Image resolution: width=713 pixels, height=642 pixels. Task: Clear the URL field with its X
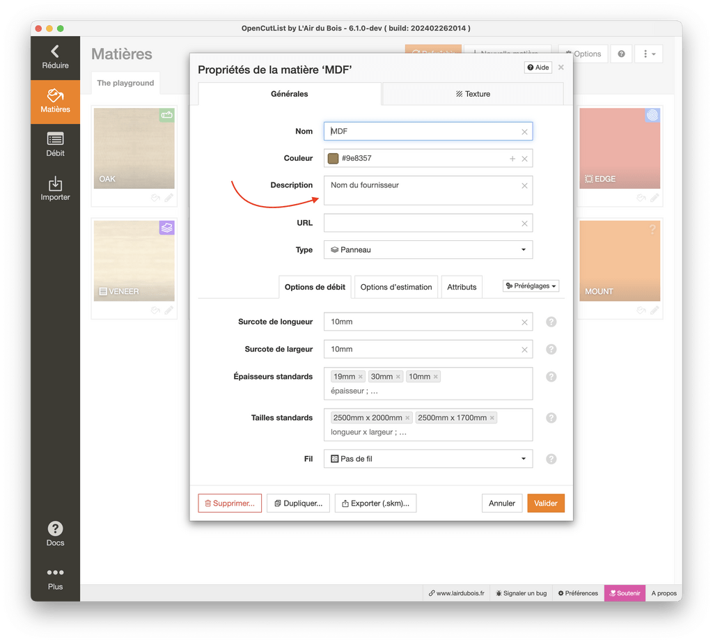click(524, 224)
